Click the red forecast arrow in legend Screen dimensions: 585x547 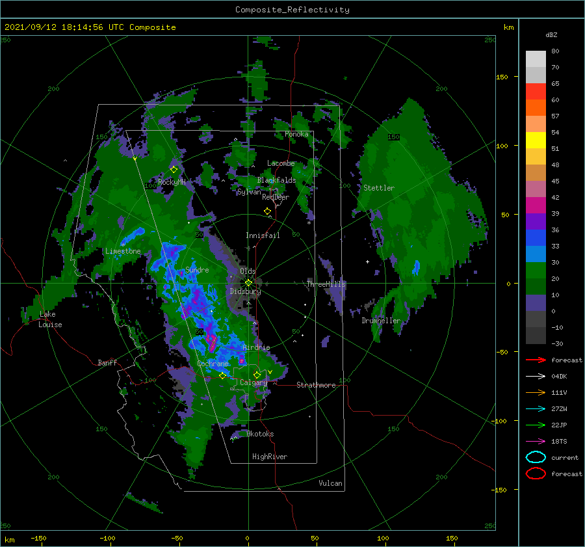coord(536,360)
